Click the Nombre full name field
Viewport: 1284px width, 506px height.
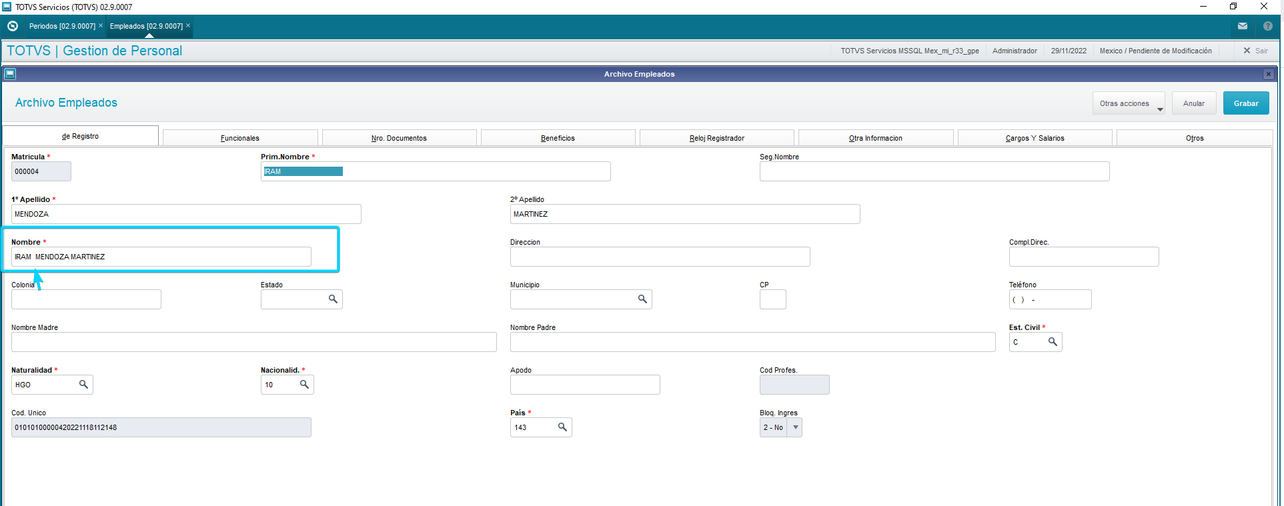pyautogui.click(x=161, y=257)
